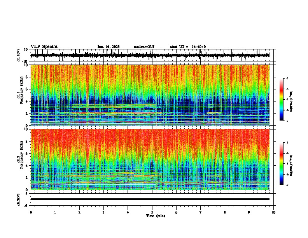Click the "8" kHz tick on ch.1 spectrogram axis
308x238 pixels.
click(27, 77)
